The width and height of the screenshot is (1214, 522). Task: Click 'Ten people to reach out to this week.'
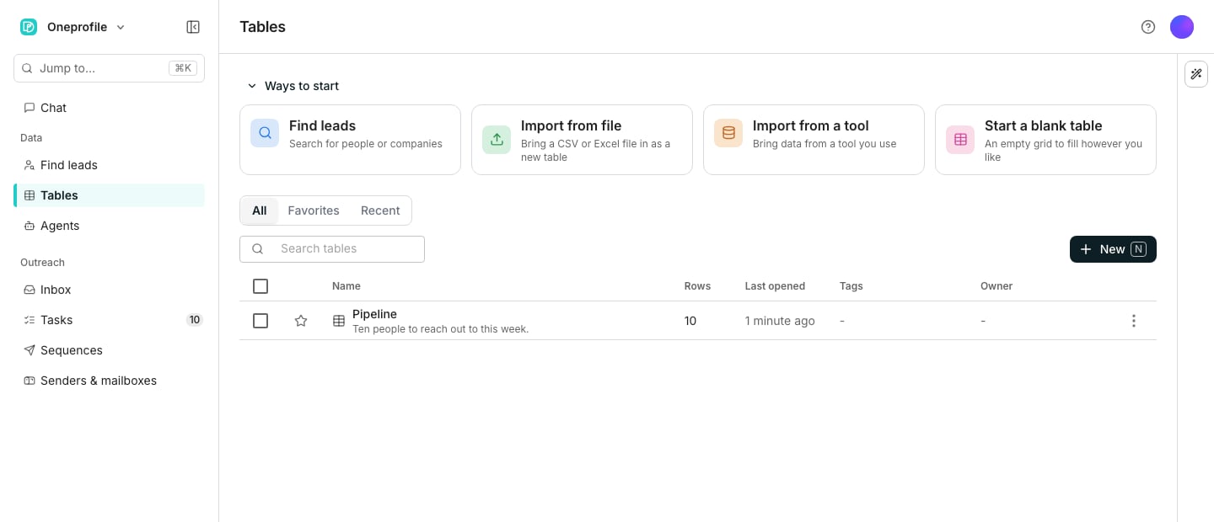click(440, 329)
